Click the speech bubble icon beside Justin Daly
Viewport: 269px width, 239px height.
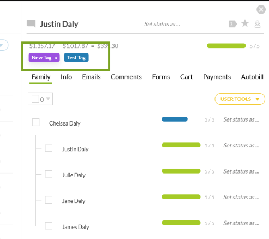pyautogui.click(x=31, y=23)
